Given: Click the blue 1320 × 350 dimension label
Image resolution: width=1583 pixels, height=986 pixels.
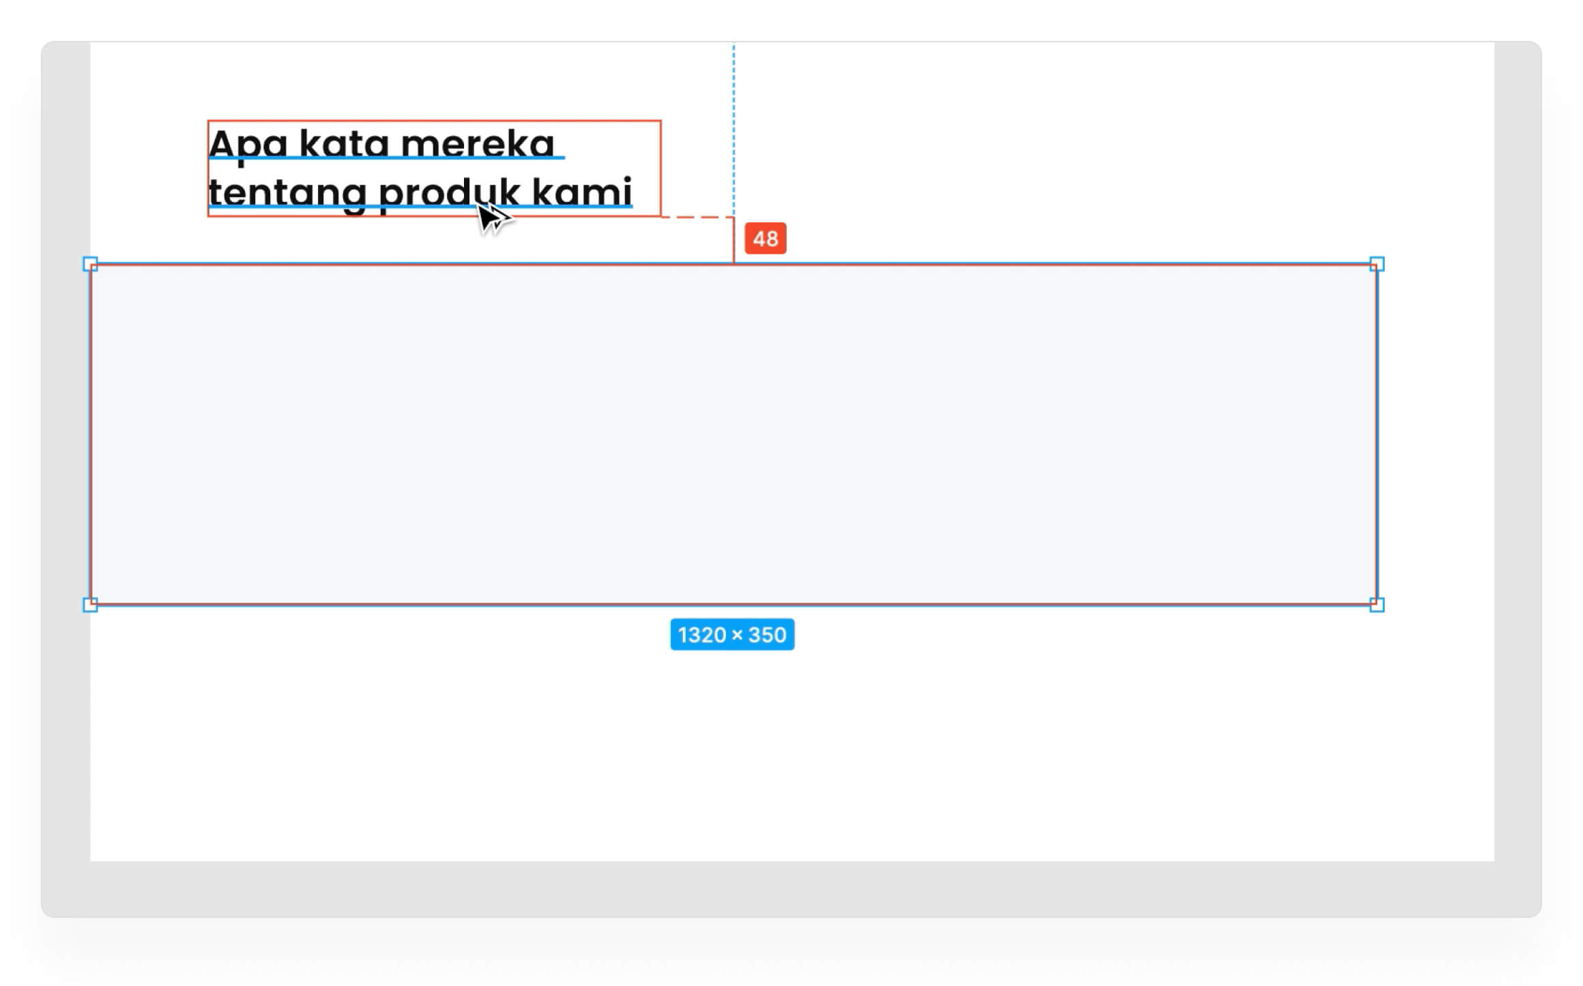Looking at the screenshot, I should pyautogui.click(x=732, y=635).
